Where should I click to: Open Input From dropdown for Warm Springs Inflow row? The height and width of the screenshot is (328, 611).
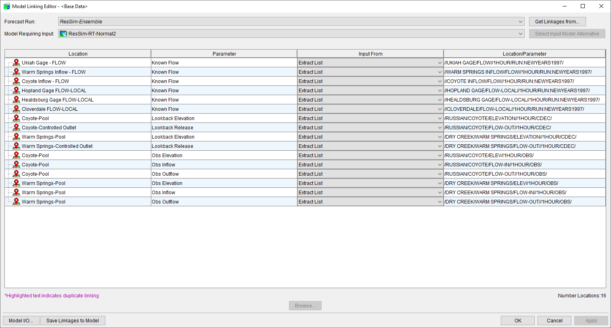[370, 72]
